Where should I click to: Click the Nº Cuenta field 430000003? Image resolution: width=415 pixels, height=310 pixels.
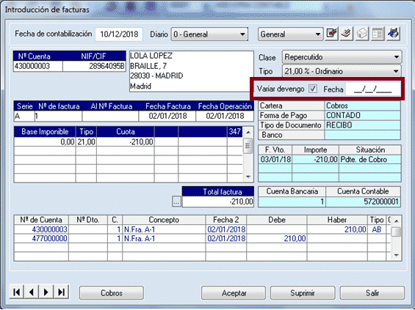38,66
